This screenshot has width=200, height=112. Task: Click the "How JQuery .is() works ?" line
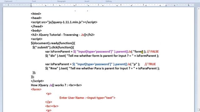pyautogui.click(x=56, y=85)
